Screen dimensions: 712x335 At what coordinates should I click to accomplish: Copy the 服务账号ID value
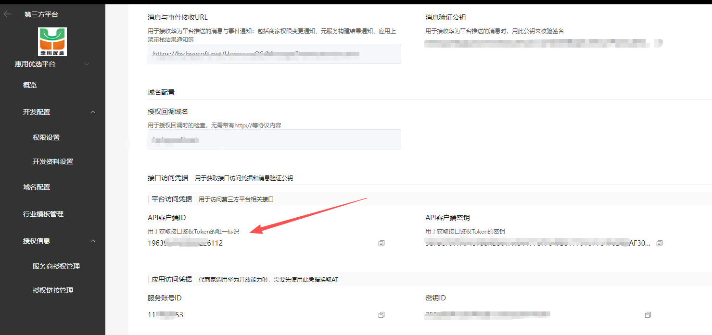(381, 315)
